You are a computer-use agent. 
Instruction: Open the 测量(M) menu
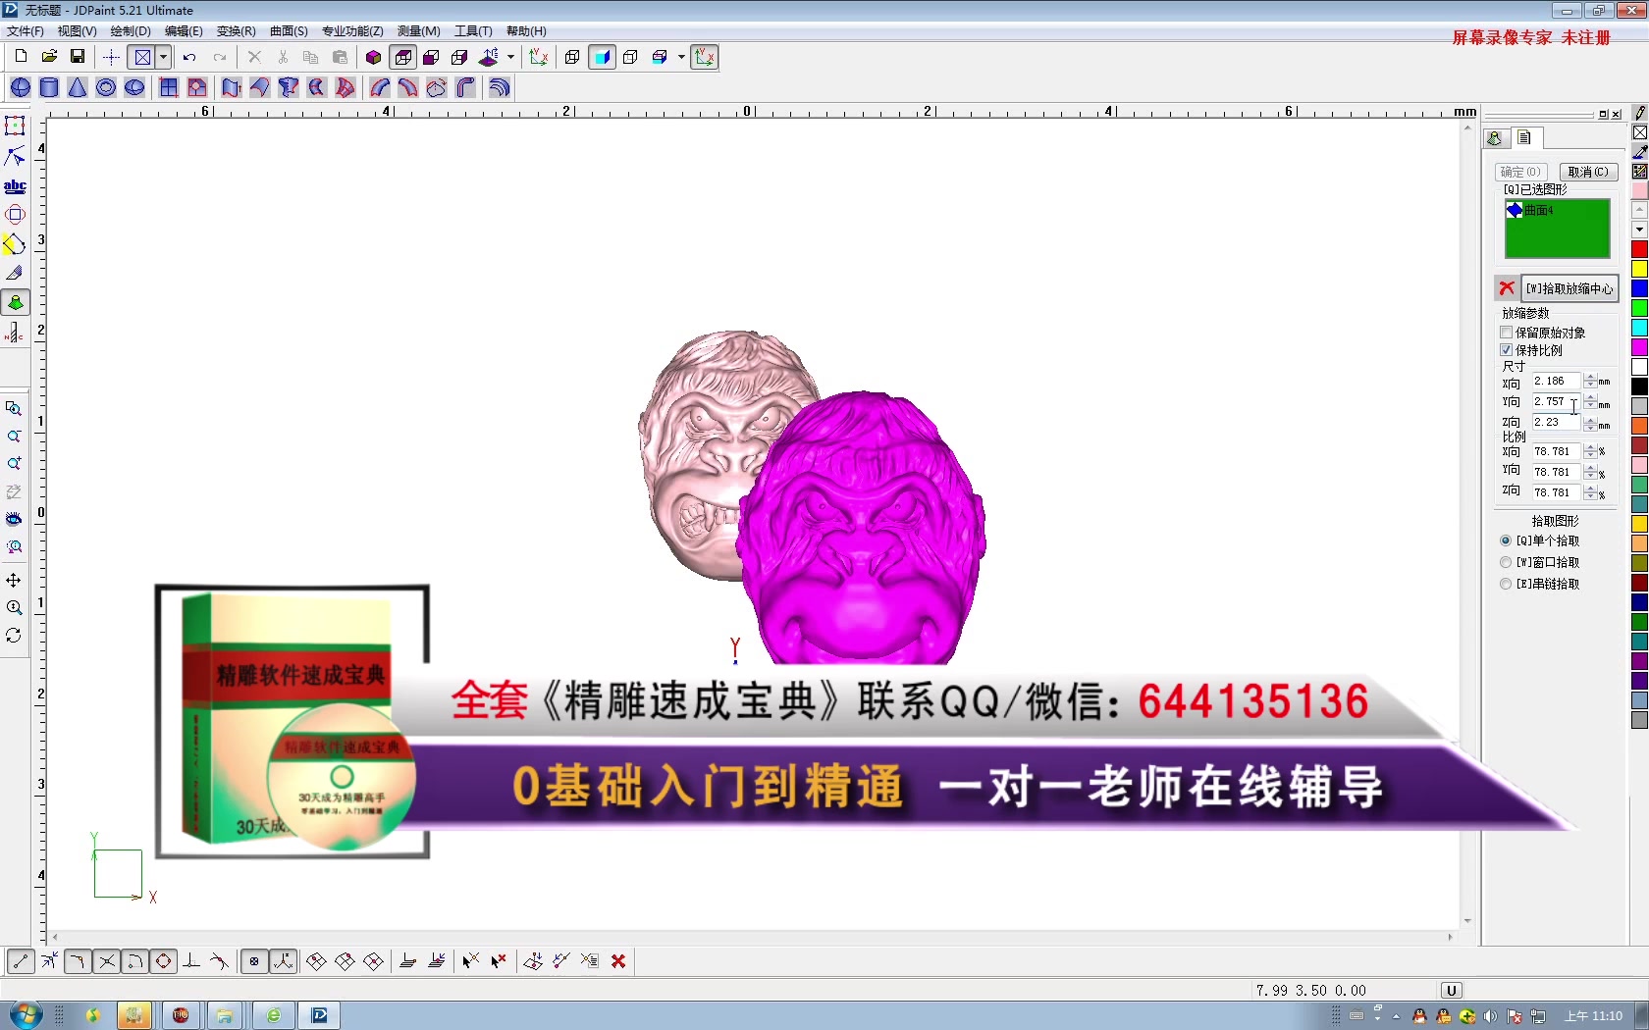click(418, 31)
